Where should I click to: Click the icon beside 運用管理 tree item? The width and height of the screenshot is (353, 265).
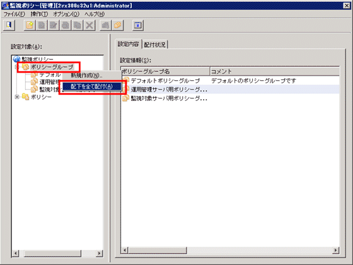34,81
